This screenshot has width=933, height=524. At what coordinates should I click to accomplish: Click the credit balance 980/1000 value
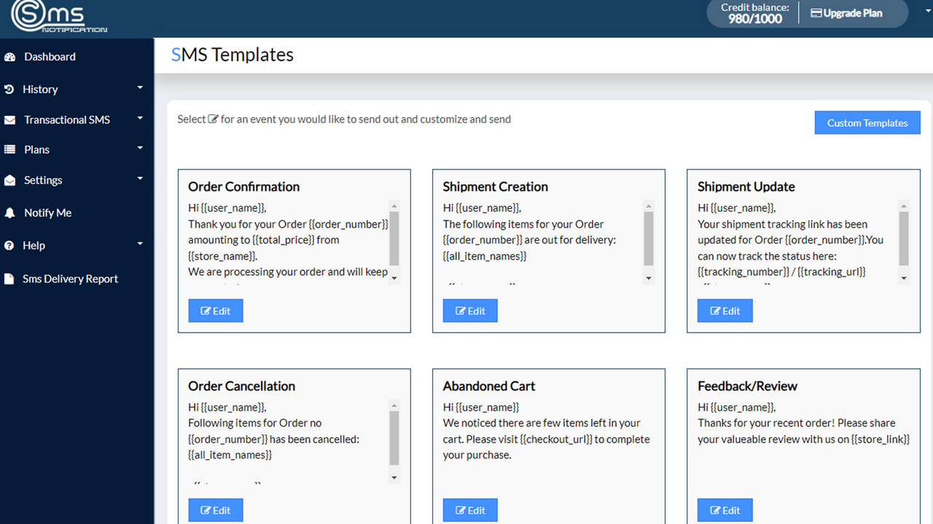pos(755,19)
